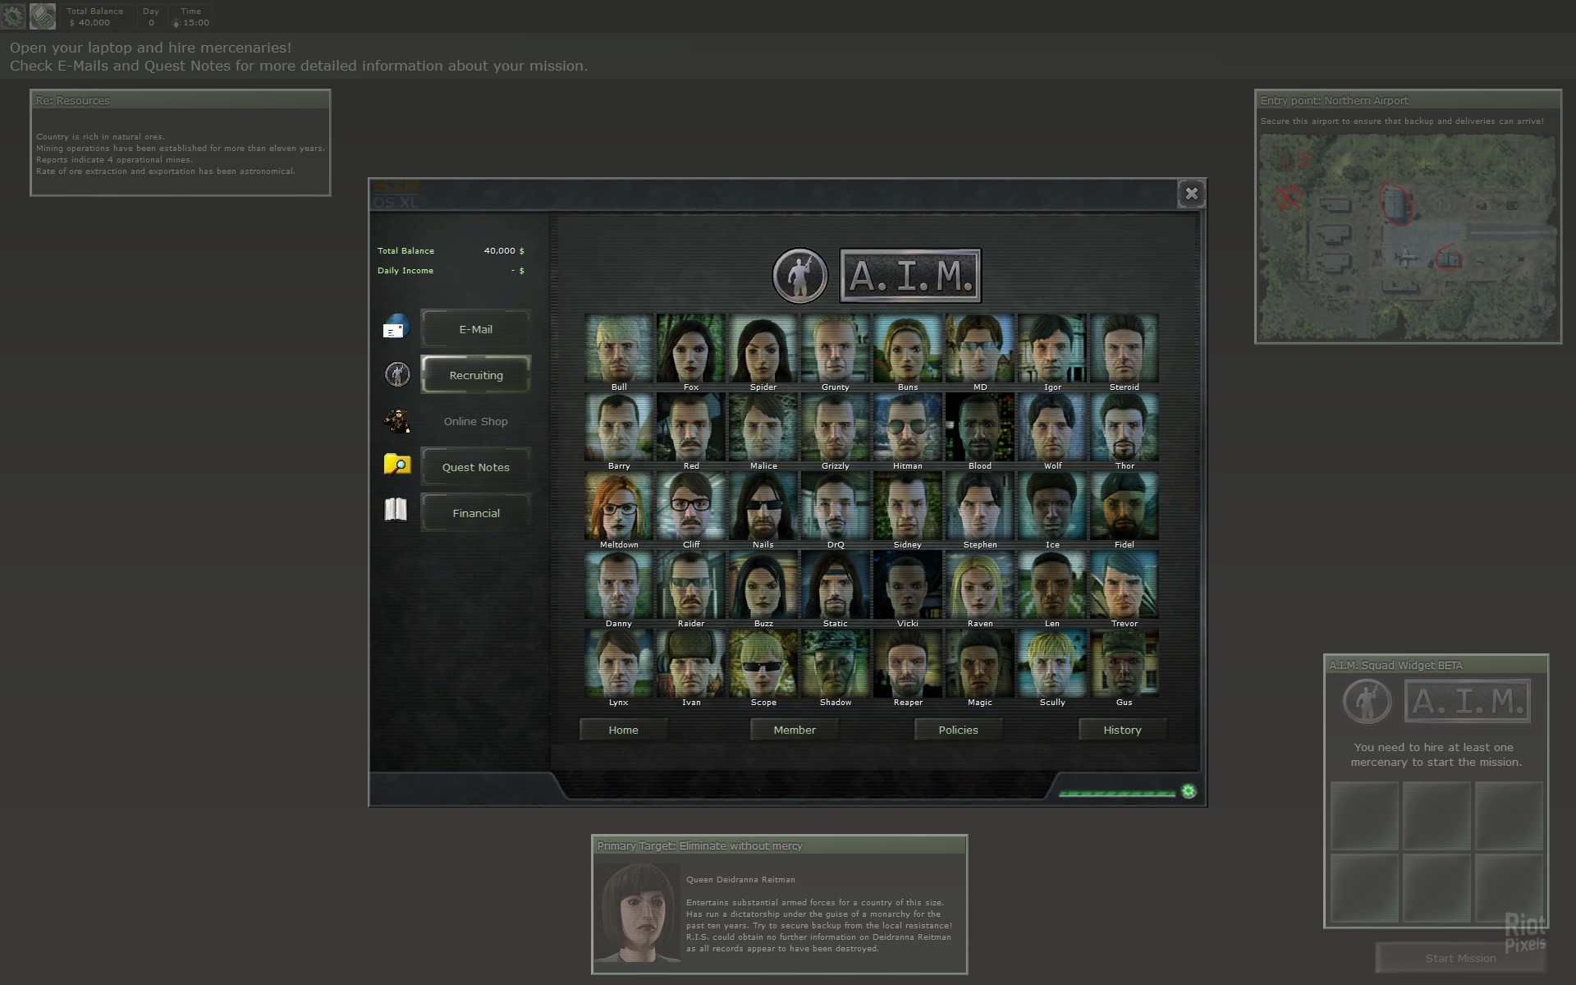Pick mercenary Stephen
This screenshot has width=1576, height=985.
(980, 506)
